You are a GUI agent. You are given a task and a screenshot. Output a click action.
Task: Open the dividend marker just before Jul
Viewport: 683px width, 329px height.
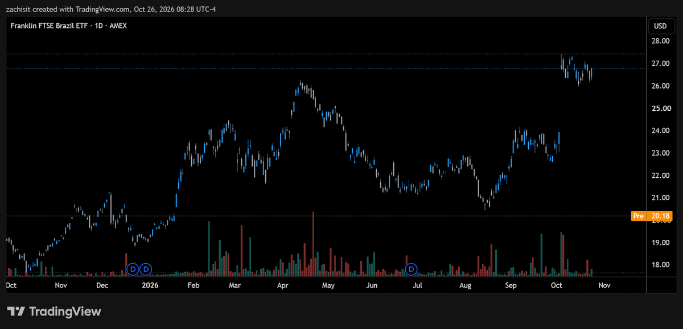[412, 268]
